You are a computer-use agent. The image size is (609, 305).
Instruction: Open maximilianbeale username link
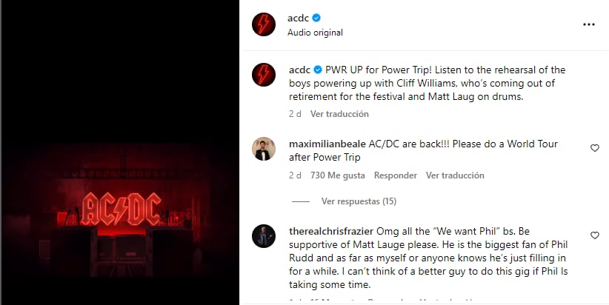[x=327, y=144]
